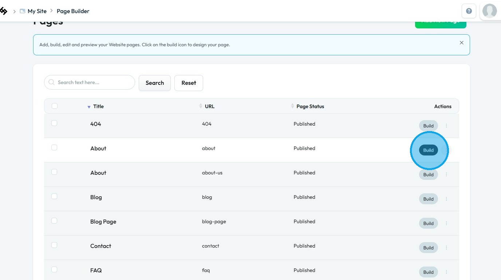501x280 pixels.
Task: Go to My Site in breadcrumb
Action: [x=37, y=11]
